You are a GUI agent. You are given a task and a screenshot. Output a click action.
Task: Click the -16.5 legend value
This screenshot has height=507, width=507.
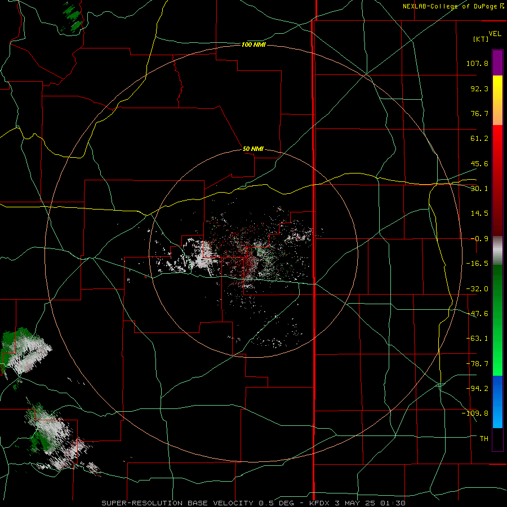tap(477, 264)
